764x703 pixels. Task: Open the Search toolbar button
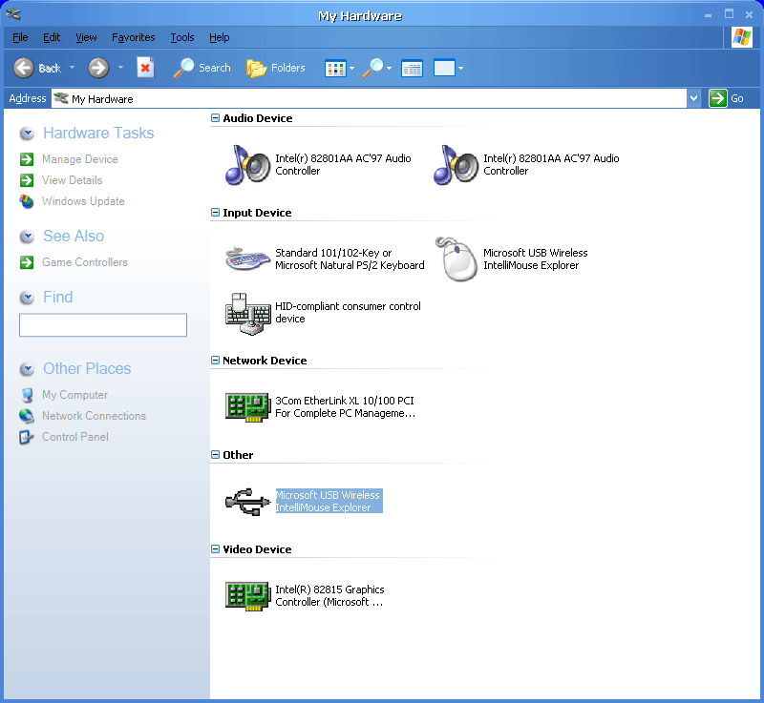pos(202,68)
